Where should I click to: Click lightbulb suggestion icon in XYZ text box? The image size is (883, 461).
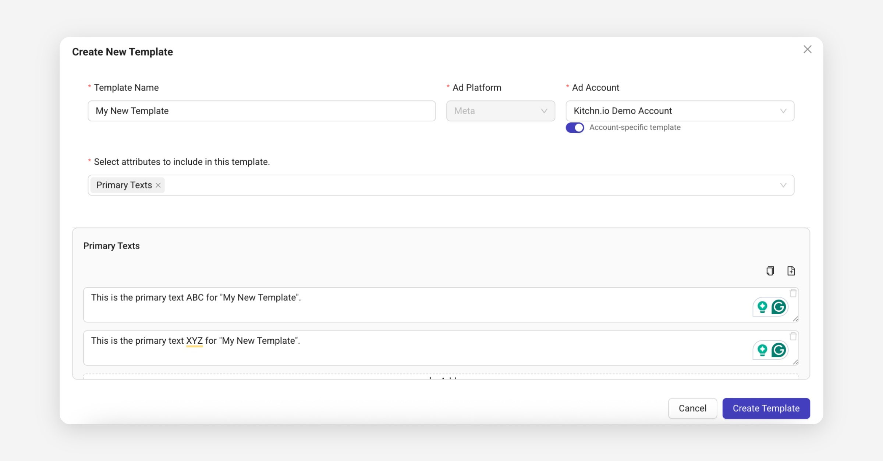[762, 350]
